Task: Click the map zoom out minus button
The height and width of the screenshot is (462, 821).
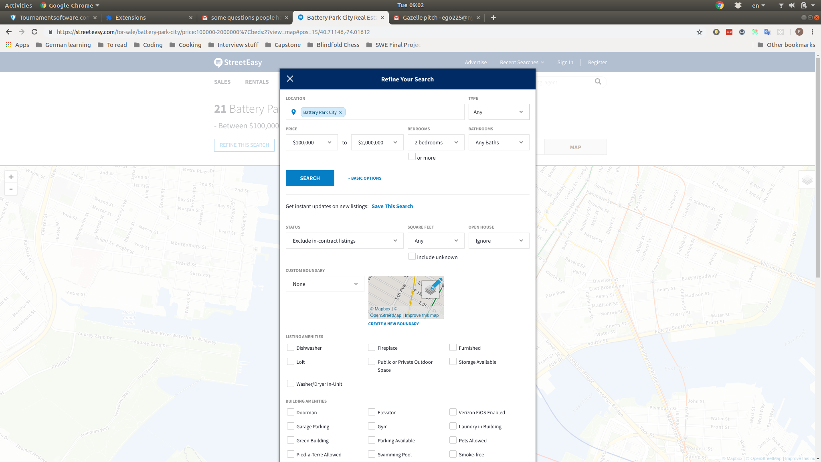Action: [11, 189]
